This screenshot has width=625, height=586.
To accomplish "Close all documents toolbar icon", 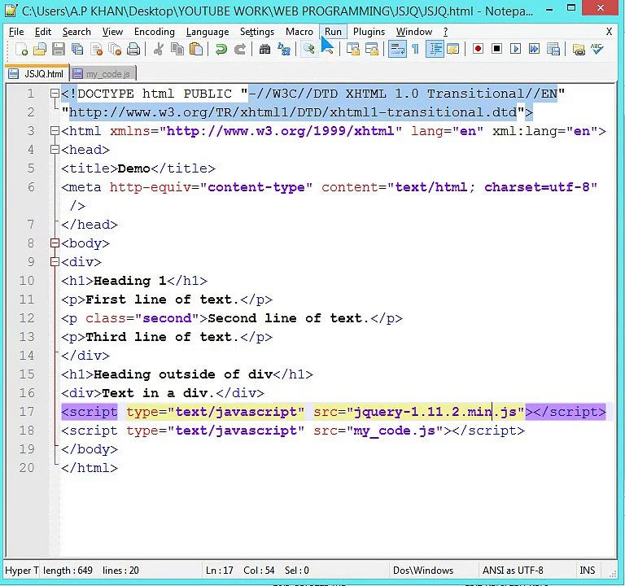I will (x=115, y=50).
